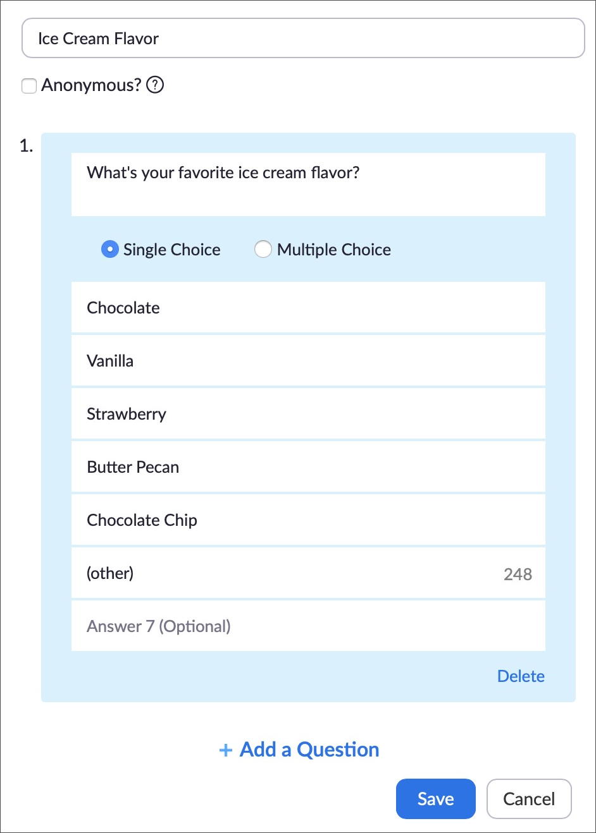Click the Butter Pecan answer field
Screen dimensions: 596x833
(x=308, y=467)
